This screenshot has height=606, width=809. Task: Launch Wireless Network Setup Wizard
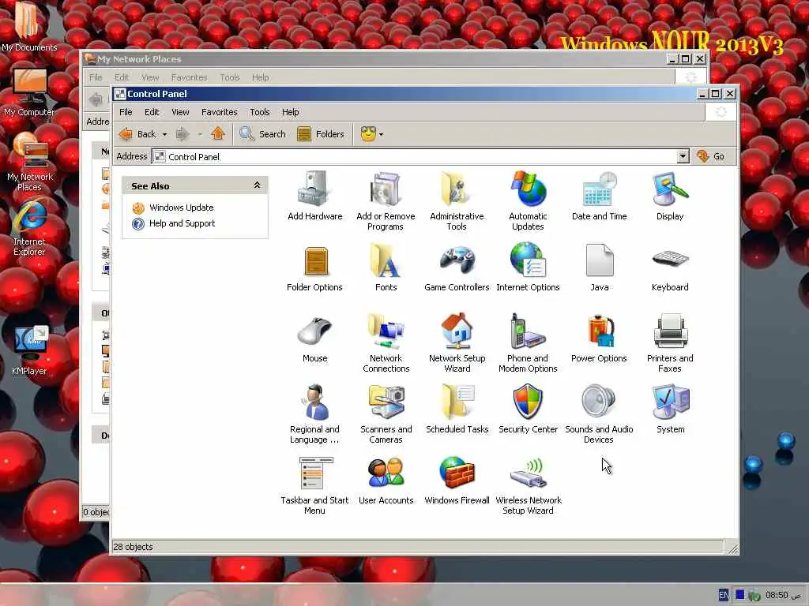point(528,485)
